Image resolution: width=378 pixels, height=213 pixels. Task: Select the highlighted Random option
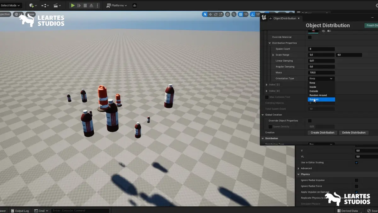tap(321, 99)
